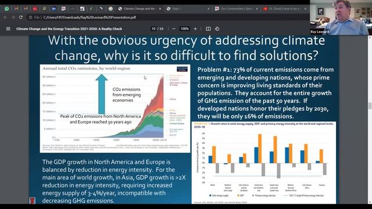
Task: Click the browser back arrow
Action: [x=5, y=17]
